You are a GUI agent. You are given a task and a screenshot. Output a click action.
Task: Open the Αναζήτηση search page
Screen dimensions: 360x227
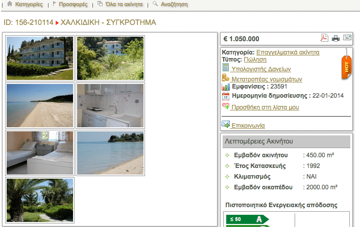pos(174,5)
